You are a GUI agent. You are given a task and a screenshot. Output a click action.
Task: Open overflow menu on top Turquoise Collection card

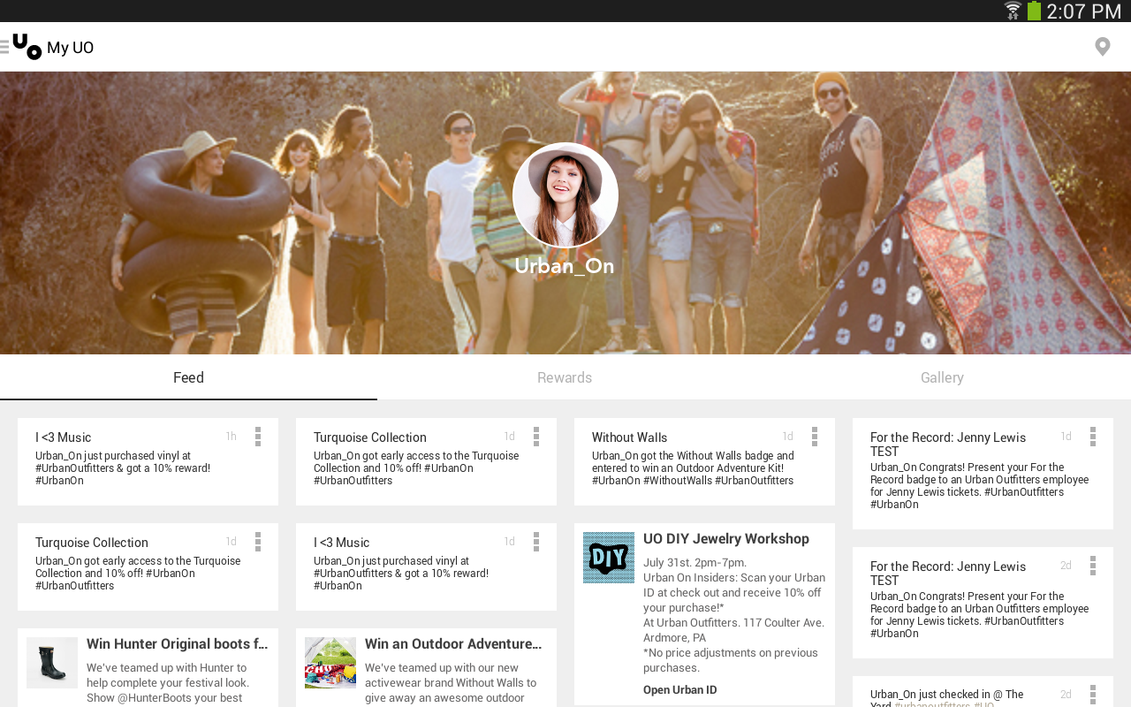pos(536,437)
